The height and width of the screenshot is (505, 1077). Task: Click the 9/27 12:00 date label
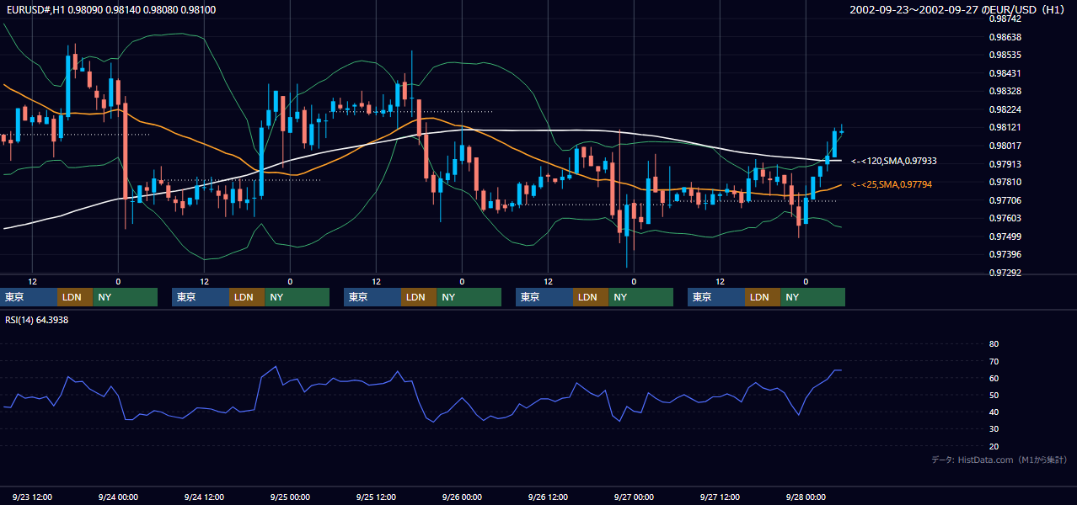pyautogui.click(x=719, y=497)
